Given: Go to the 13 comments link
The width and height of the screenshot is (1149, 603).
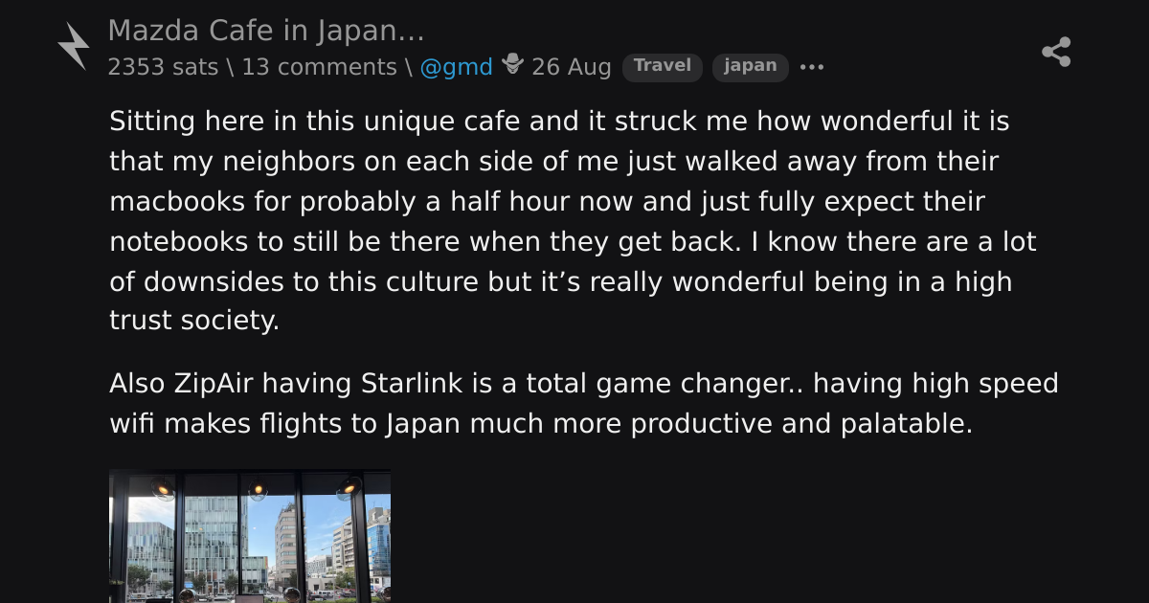Looking at the screenshot, I should click(x=319, y=67).
